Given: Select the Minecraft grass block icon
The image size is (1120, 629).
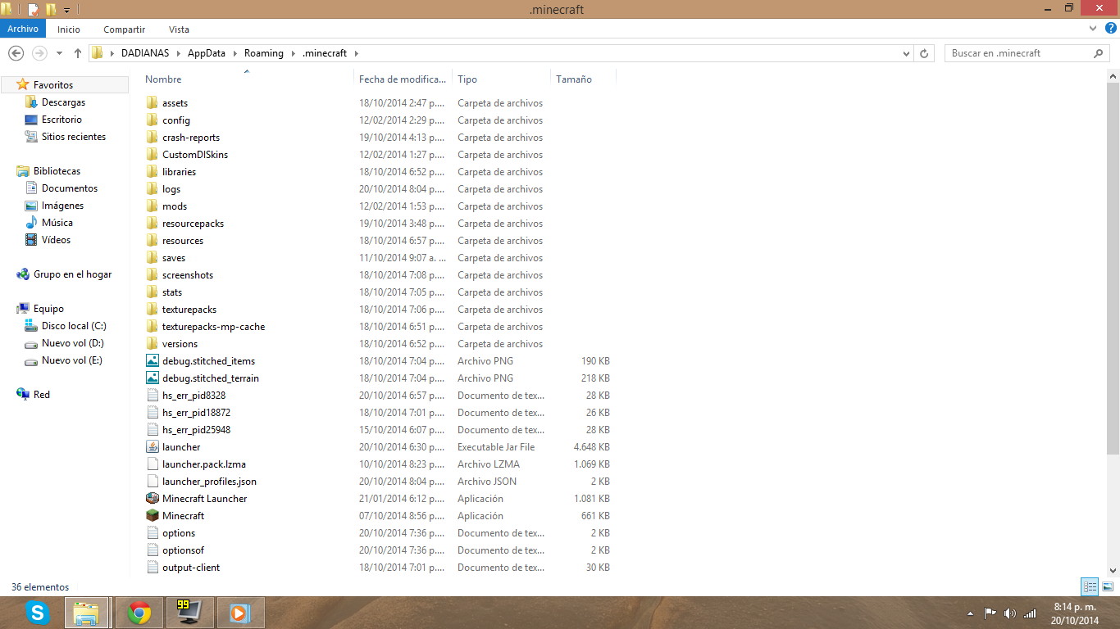Looking at the screenshot, I should click(x=153, y=516).
